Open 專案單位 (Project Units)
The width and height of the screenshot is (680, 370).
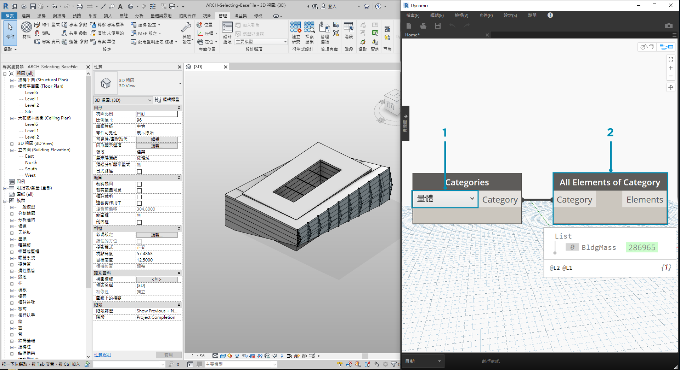tap(103, 42)
